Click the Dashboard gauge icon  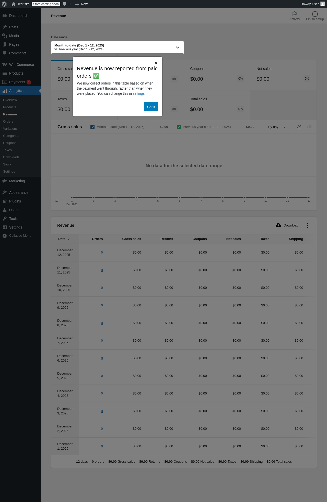(5, 16)
